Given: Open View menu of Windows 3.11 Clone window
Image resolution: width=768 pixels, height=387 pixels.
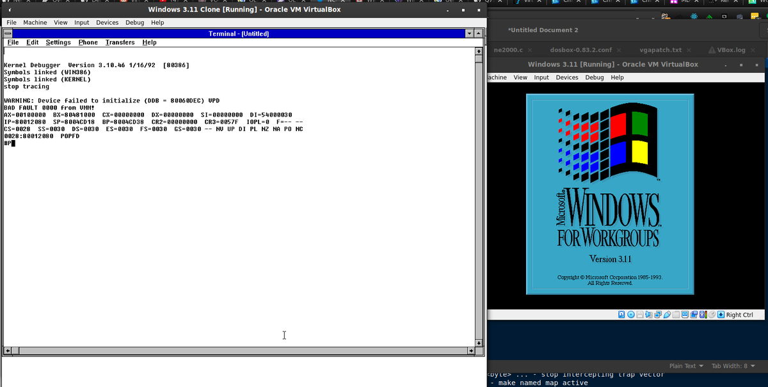Looking at the screenshot, I should tap(61, 22).
